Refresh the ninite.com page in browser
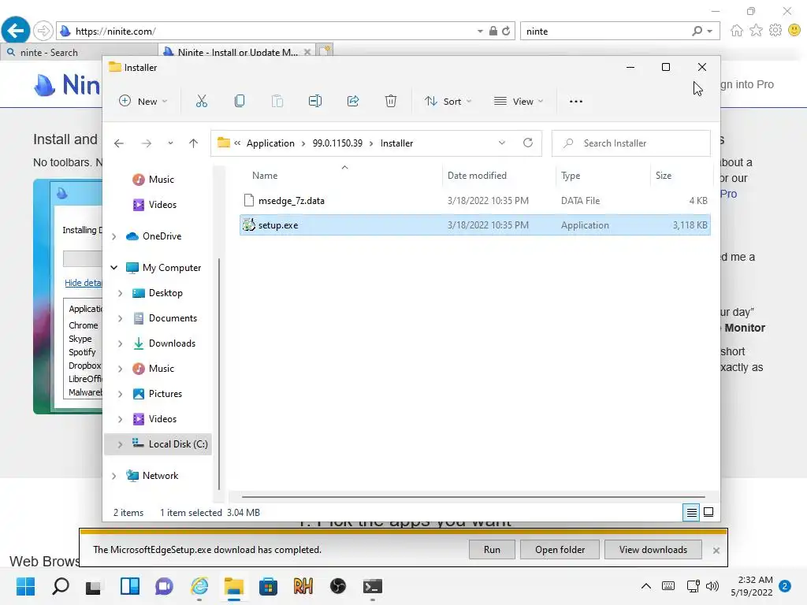The height and width of the screenshot is (605, 807). [x=507, y=31]
